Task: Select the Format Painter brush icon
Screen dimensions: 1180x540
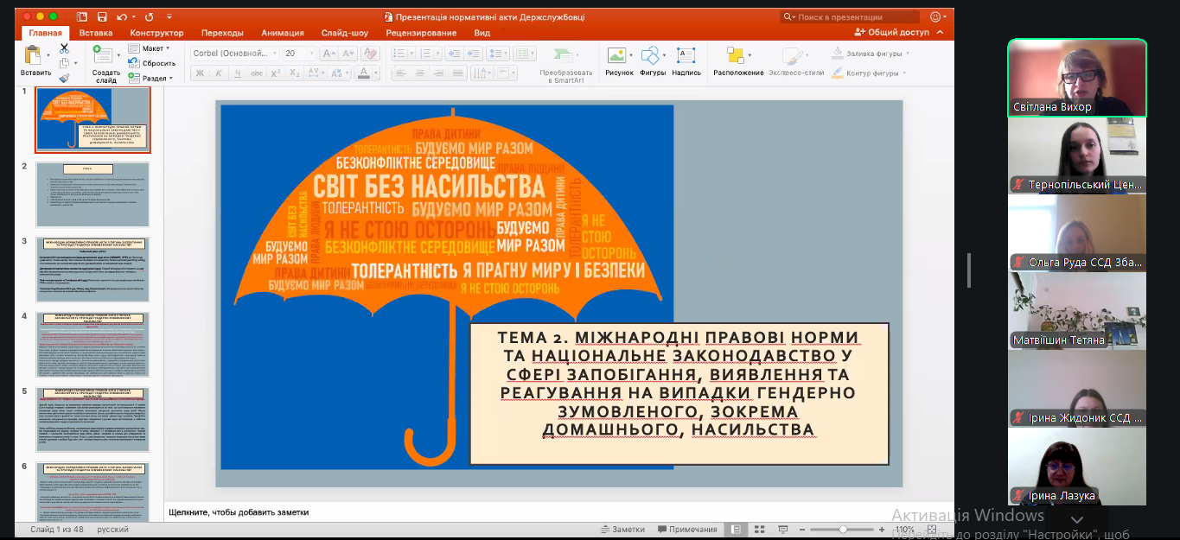Action: tap(64, 78)
